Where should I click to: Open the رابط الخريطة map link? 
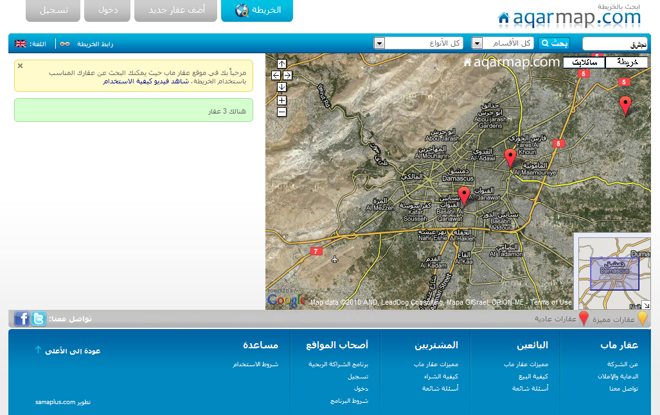(95, 44)
